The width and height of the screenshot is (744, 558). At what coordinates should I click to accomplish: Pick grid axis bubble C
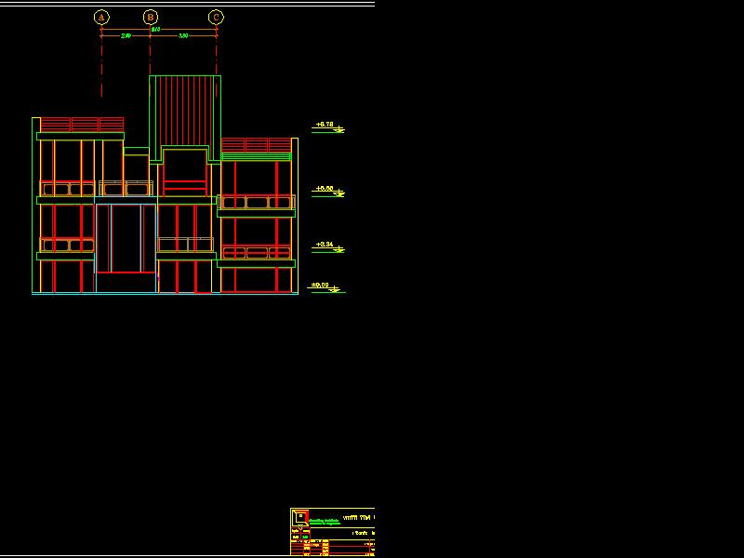[216, 17]
